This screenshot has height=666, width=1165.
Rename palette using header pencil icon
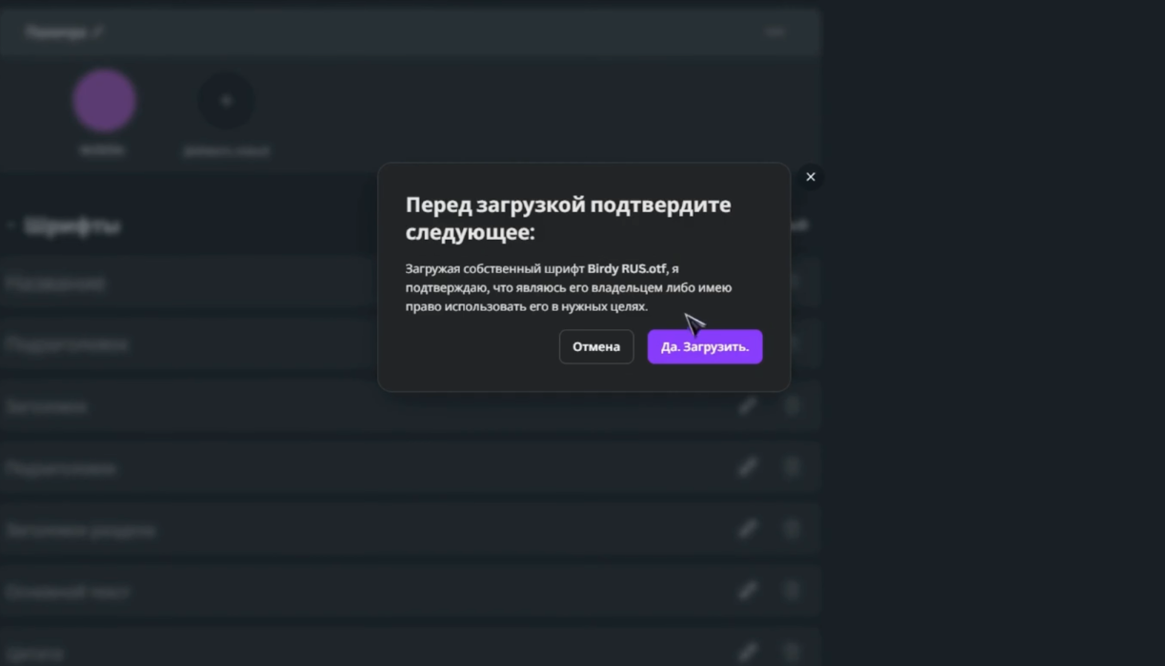(x=98, y=32)
